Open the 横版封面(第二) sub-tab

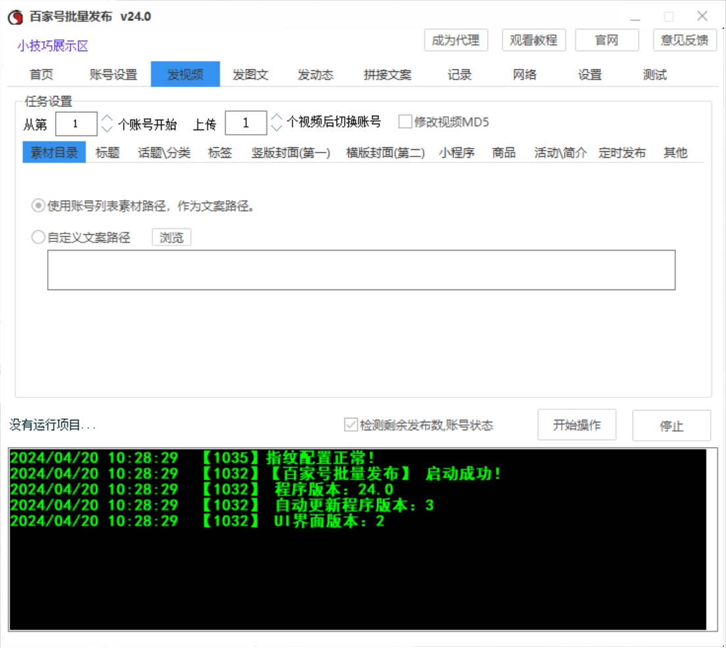385,153
